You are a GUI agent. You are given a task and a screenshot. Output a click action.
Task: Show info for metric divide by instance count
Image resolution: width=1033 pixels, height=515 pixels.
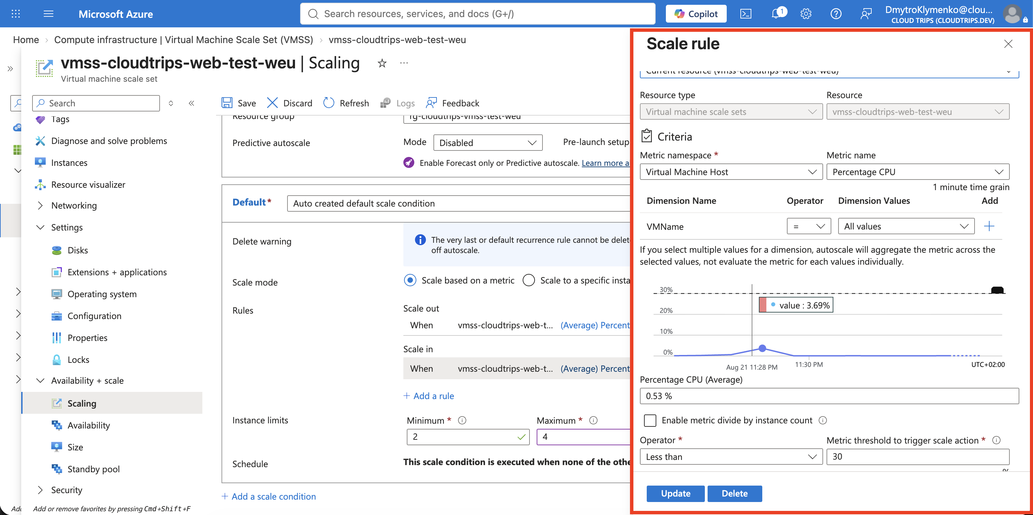tap(823, 420)
